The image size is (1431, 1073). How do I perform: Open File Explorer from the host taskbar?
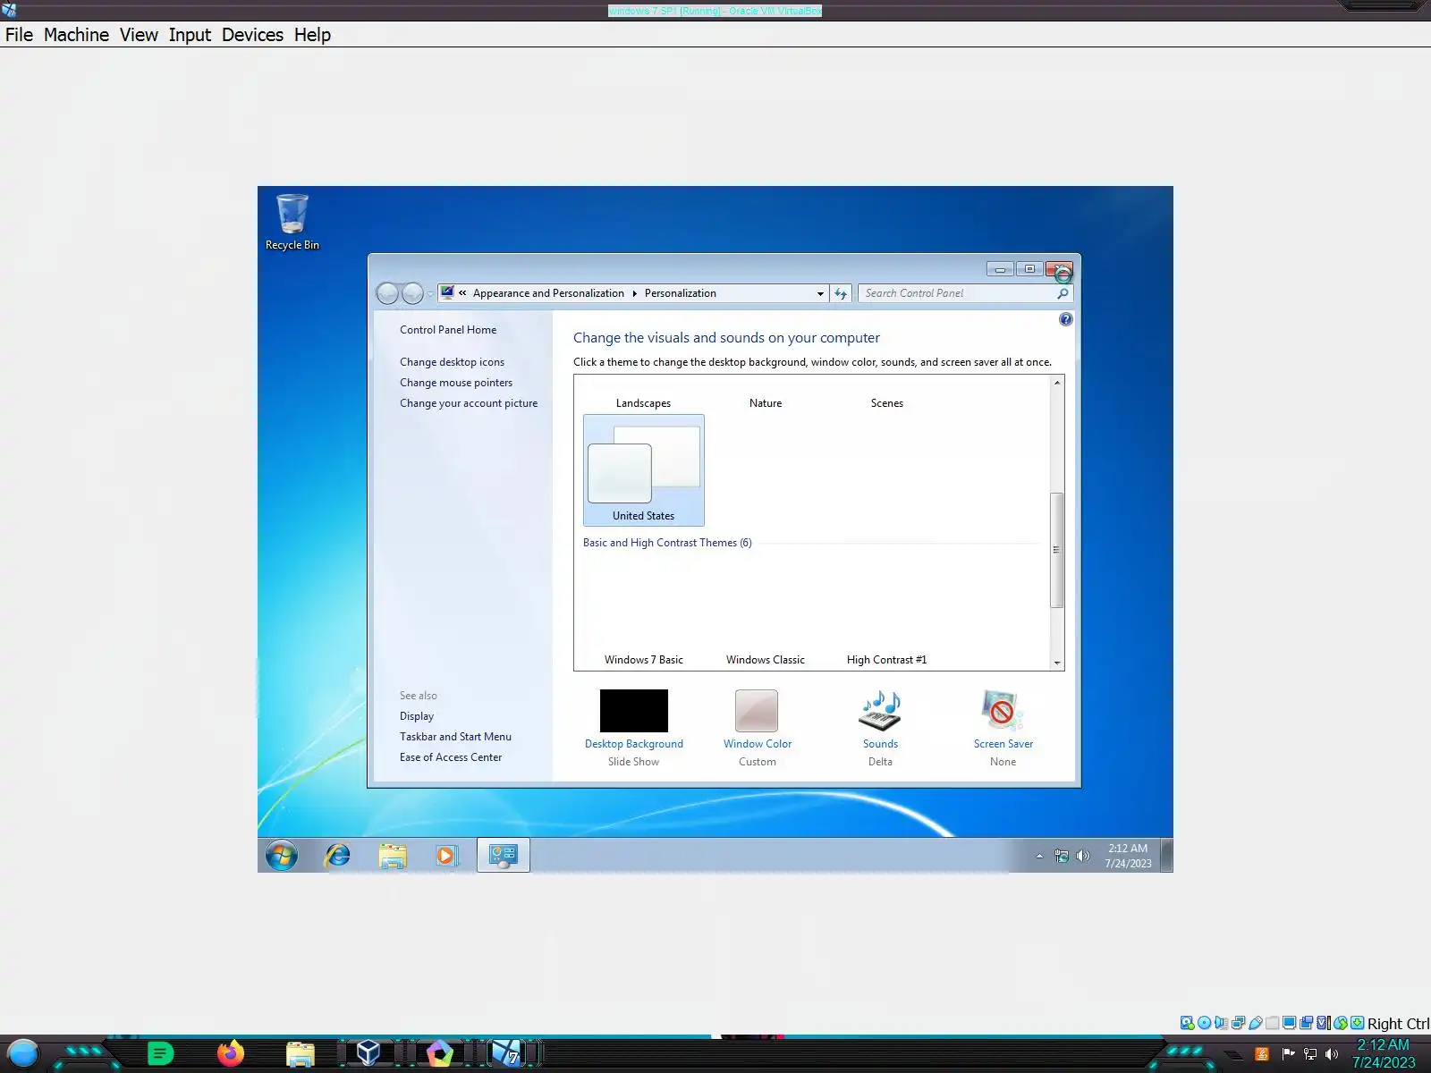301,1054
